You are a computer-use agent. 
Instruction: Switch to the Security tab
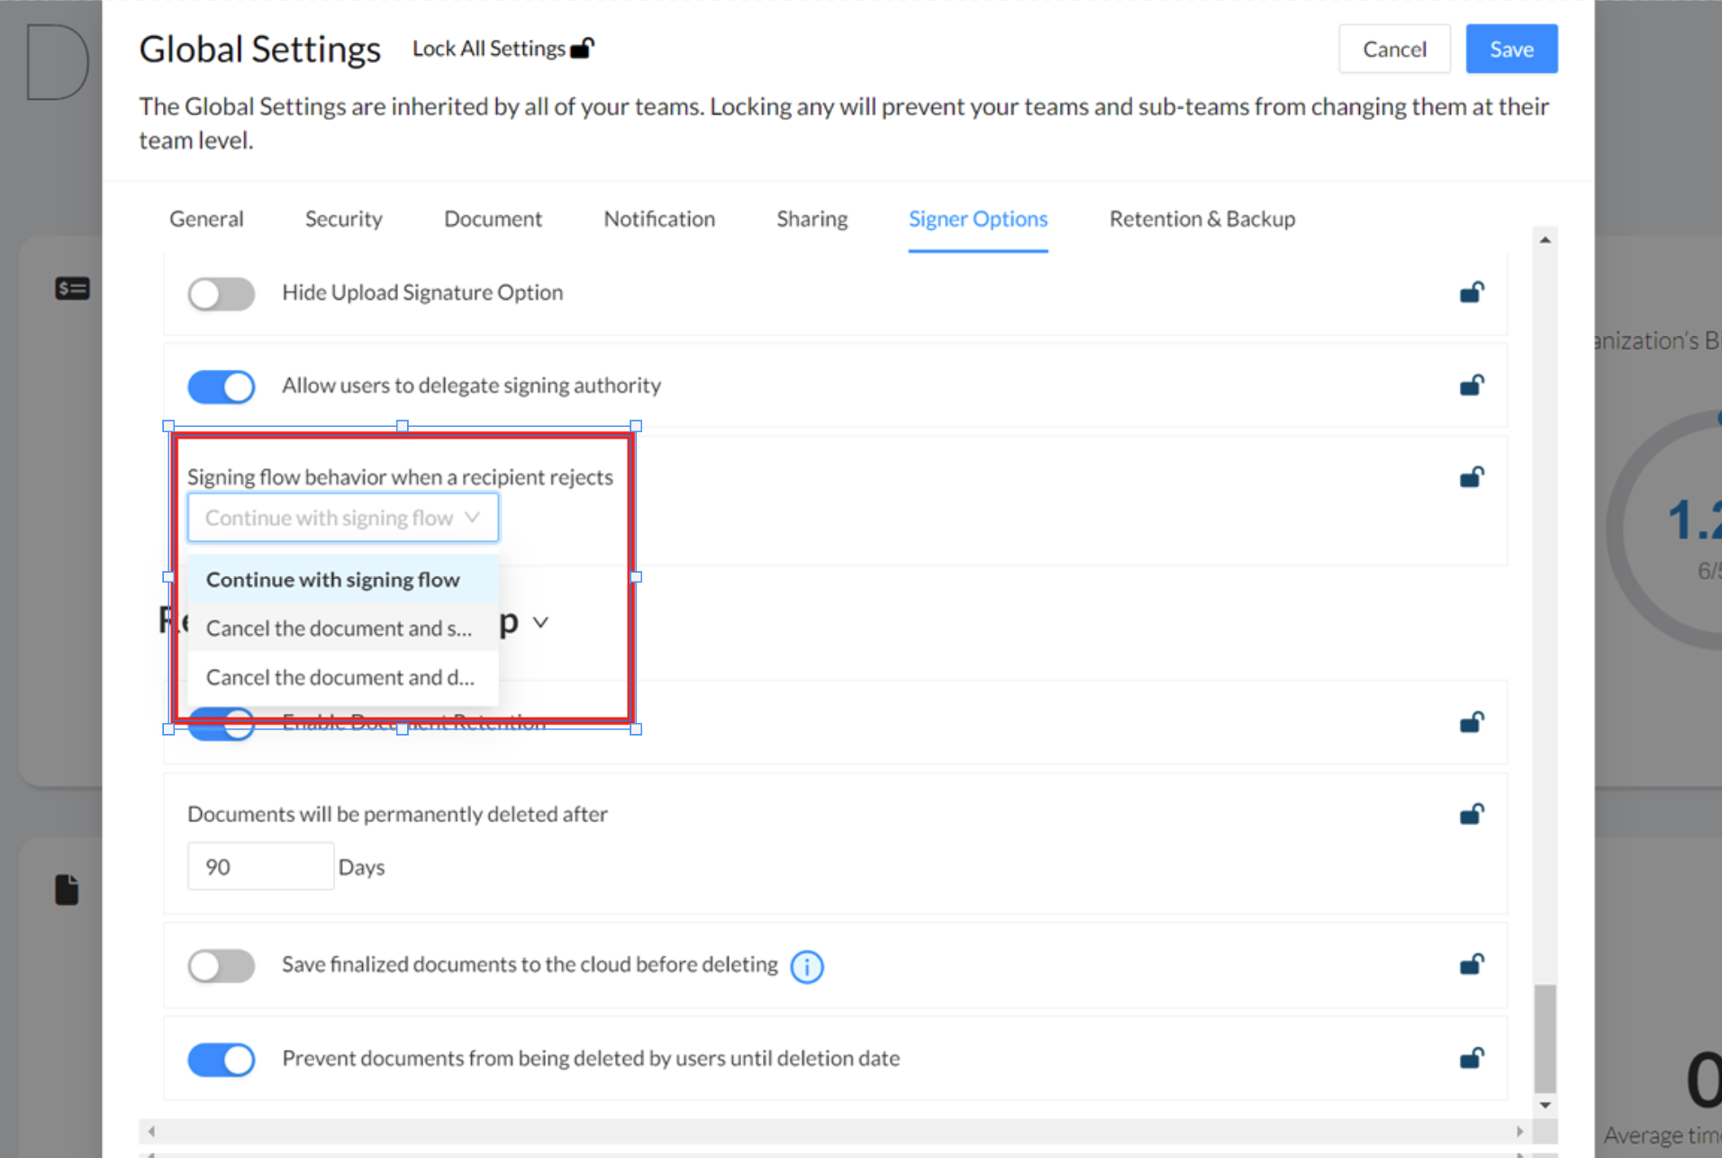[343, 219]
